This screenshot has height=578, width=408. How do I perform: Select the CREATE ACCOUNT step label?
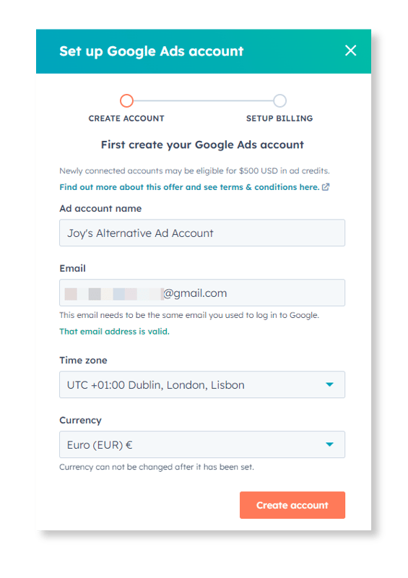coord(126,118)
